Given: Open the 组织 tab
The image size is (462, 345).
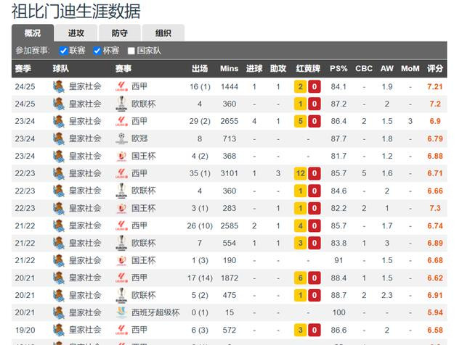Looking at the screenshot, I should click(x=163, y=33).
